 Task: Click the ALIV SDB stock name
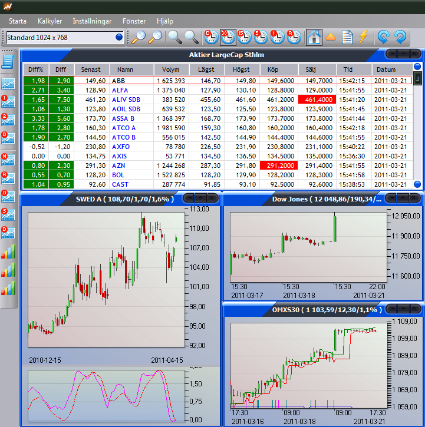(126, 100)
